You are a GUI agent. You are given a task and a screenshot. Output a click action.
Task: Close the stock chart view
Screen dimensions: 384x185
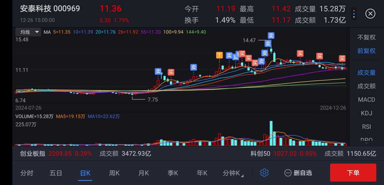click(x=370, y=14)
